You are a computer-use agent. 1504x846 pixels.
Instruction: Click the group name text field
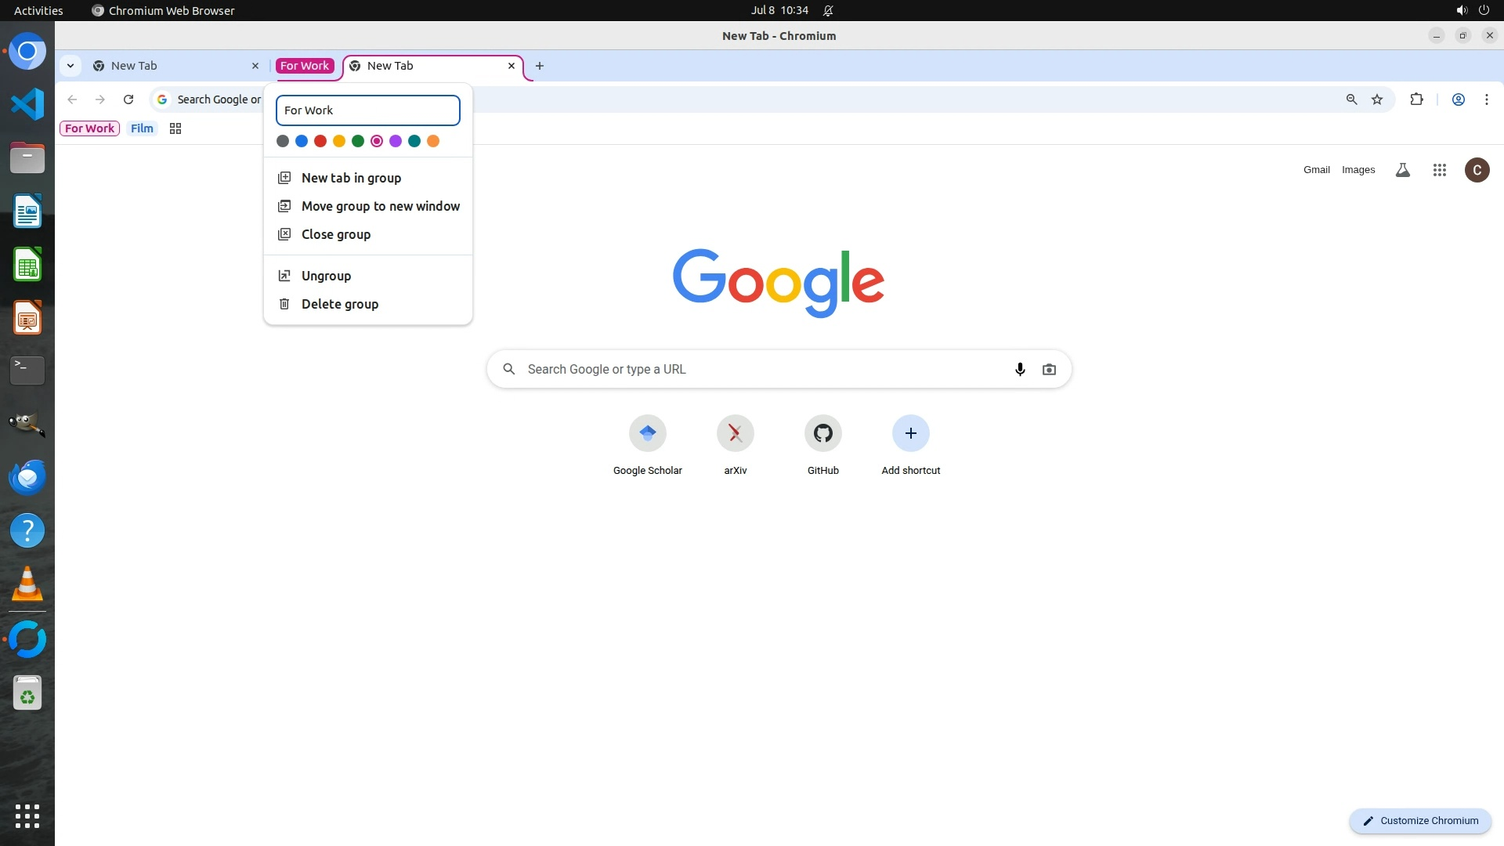(x=367, y=110)
